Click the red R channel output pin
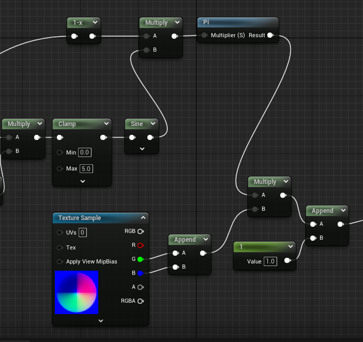The width and height of the screenshot is (363, 342). (141, 245)
